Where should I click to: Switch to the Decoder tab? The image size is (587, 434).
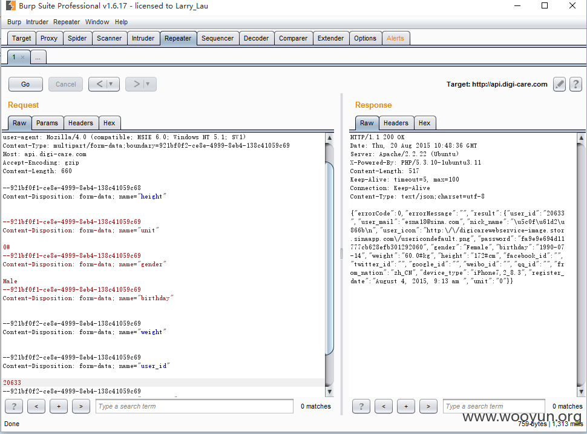[256, 38]
